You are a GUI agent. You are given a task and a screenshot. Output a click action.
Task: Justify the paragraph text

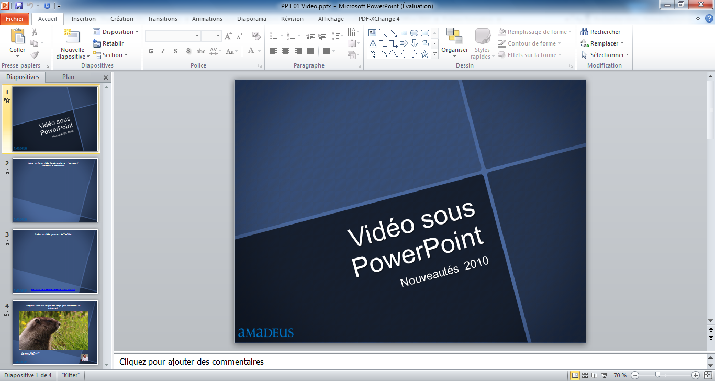pyautogui.click(x=310, y=51)
